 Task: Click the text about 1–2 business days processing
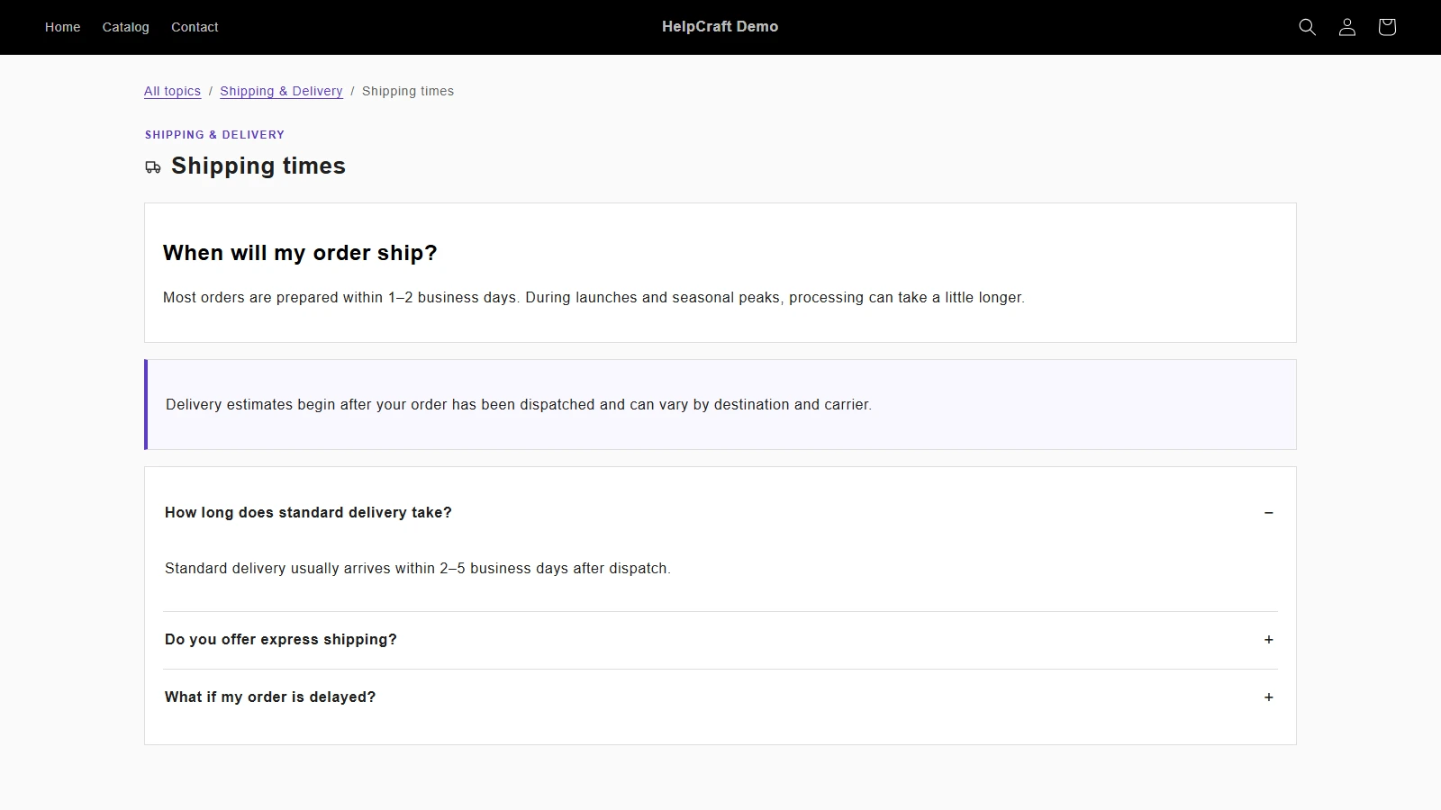pyautogui.click(x=594, y=298)
